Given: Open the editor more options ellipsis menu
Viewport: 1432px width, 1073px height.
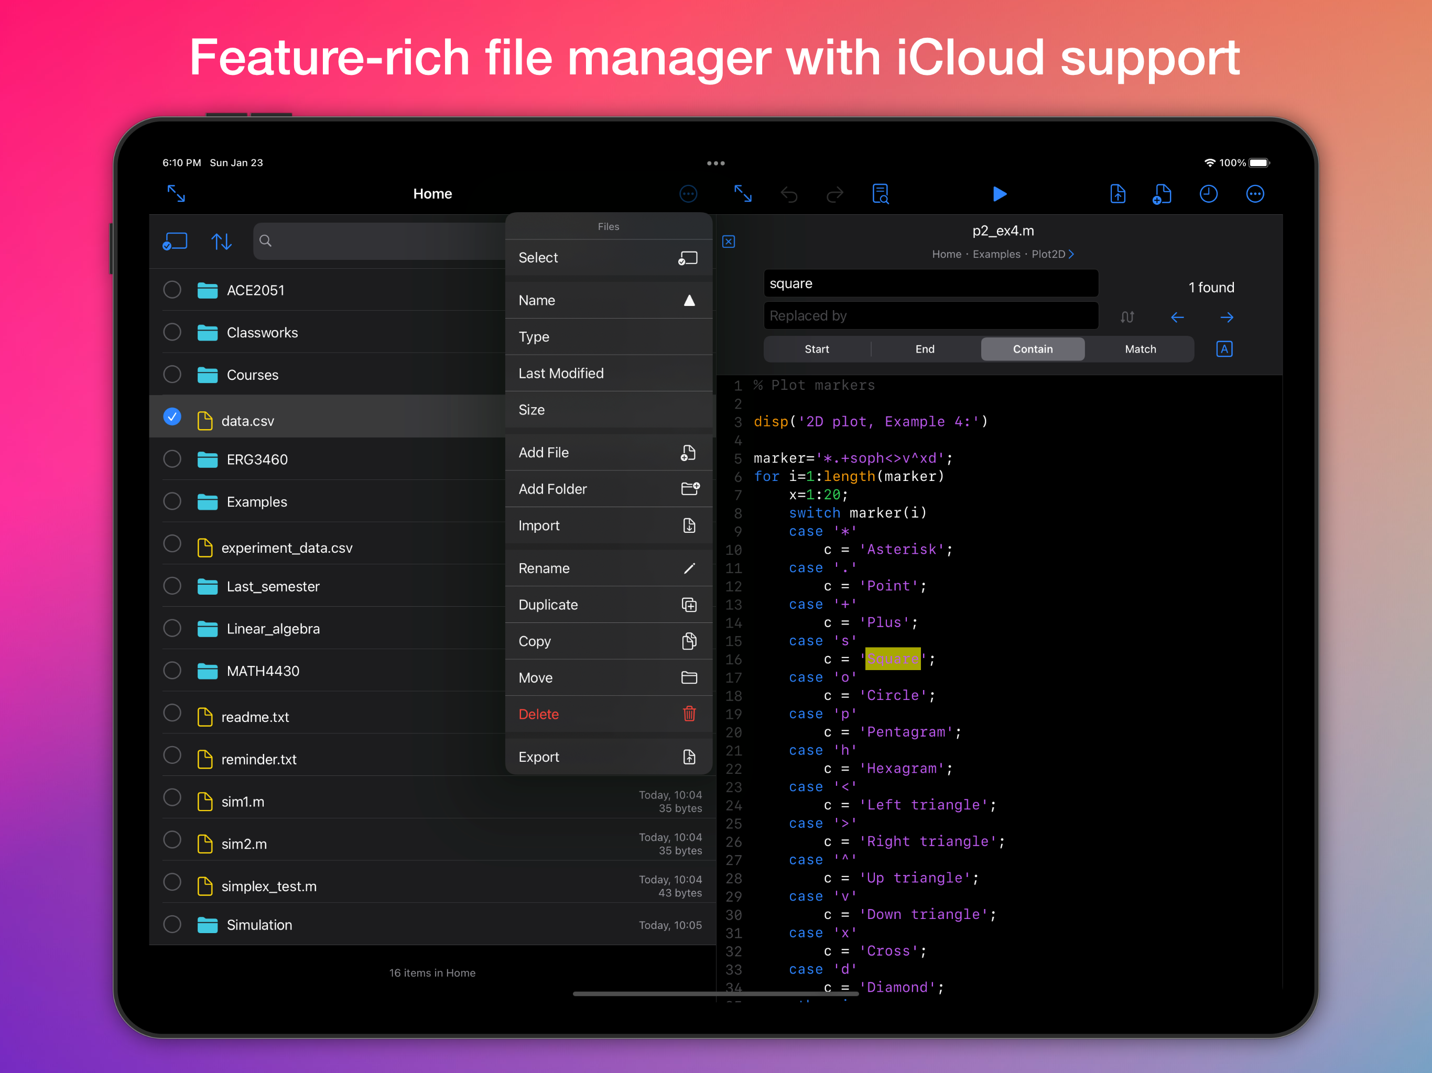Looking at the screenshot, I should 1255,194.
